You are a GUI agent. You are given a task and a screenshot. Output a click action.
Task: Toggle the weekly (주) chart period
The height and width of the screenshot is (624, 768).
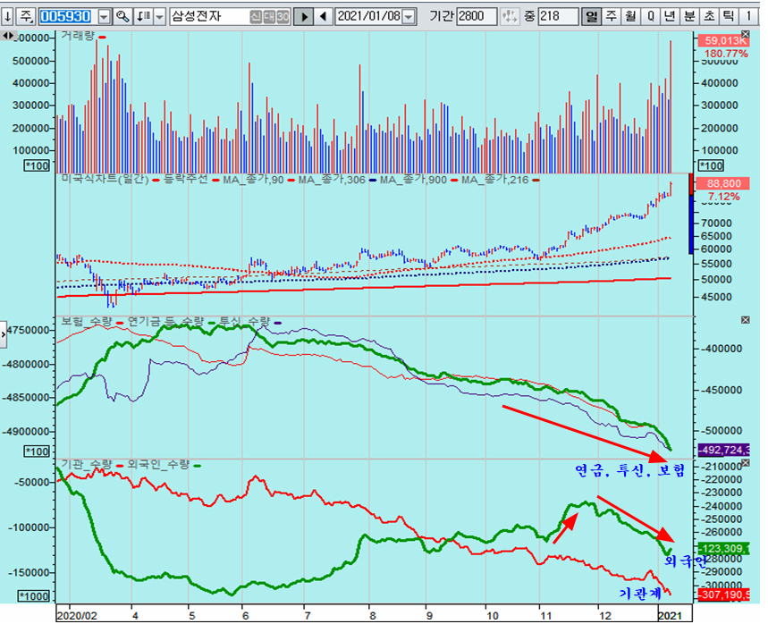612,17
